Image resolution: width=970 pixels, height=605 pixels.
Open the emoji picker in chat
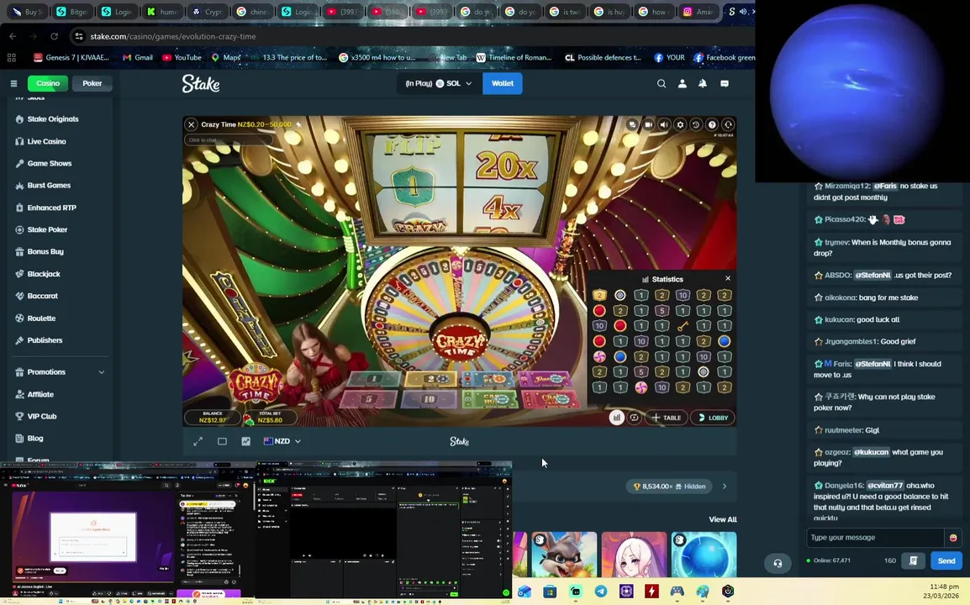click(952, 538)
